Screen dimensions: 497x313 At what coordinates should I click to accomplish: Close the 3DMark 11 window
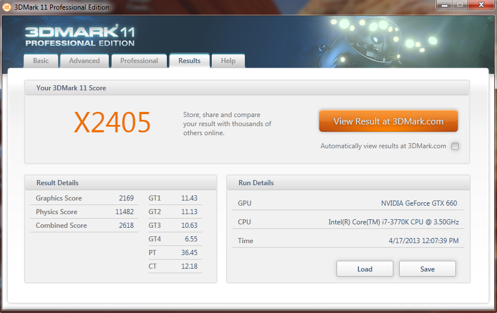481,5
